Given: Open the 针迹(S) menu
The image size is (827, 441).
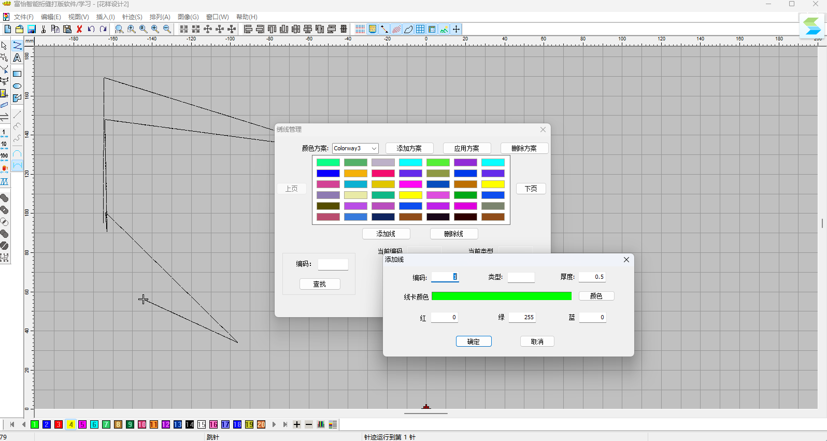Looking at the screenshot, I should pyautogui.click(x=132, y=17).
